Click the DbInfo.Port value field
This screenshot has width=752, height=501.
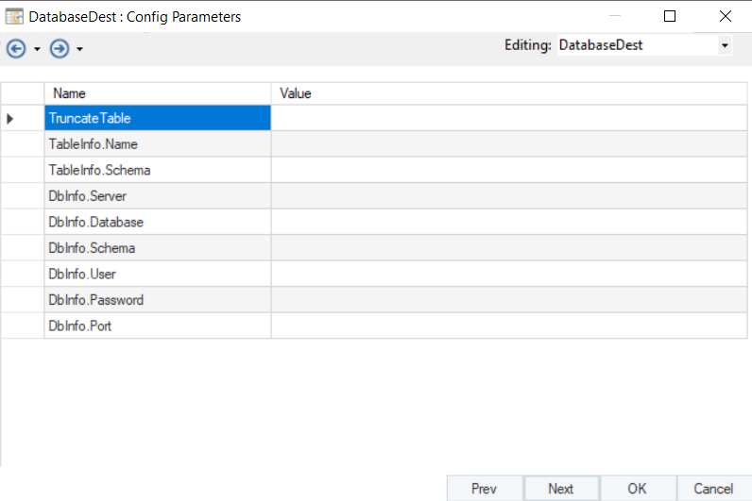click(510, 326)
